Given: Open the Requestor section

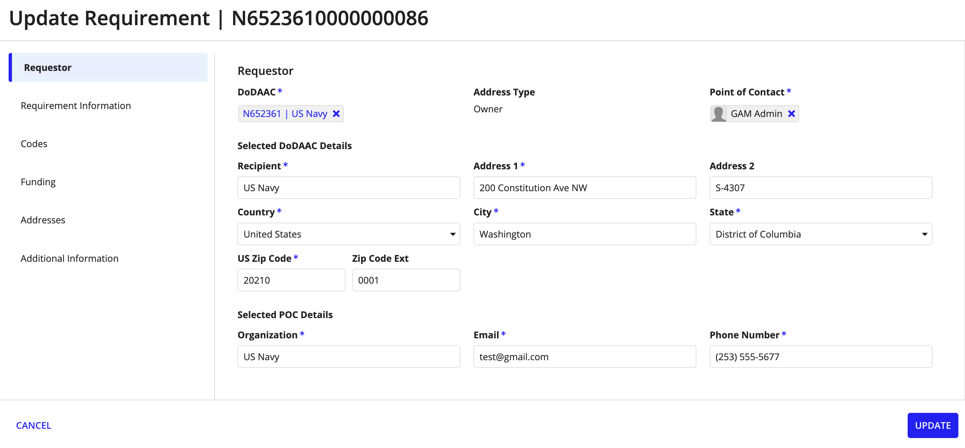Looking at the screenshot, I should (x=108, y=68).
